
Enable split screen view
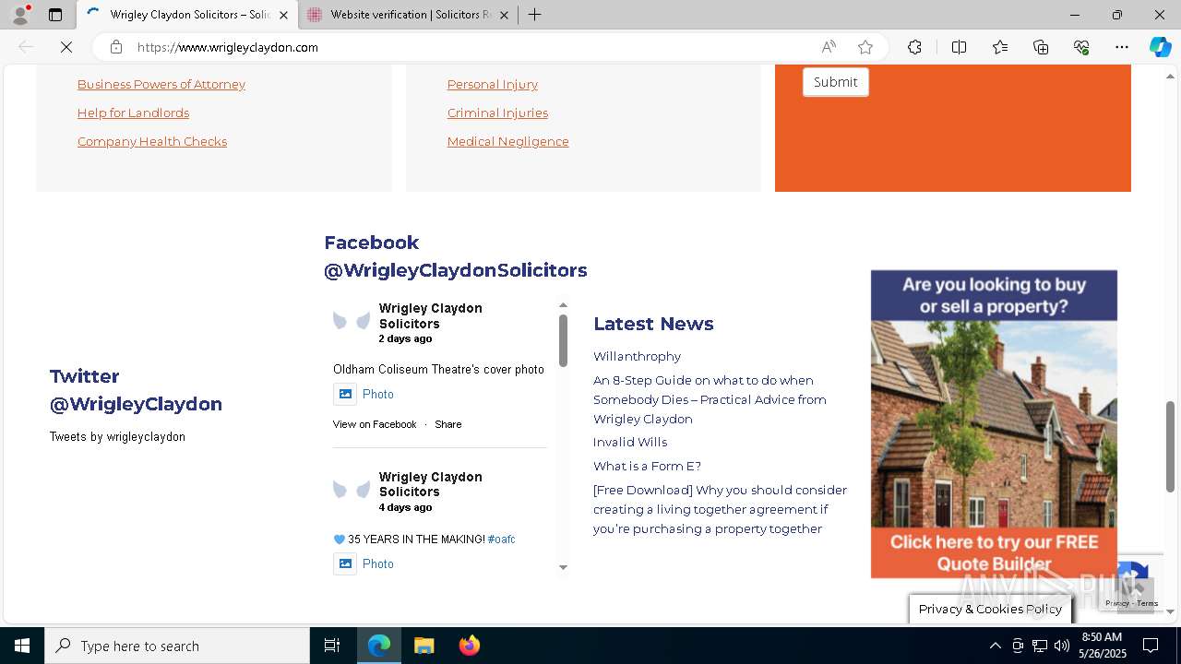pyautogui.click(x=959, y=47)
